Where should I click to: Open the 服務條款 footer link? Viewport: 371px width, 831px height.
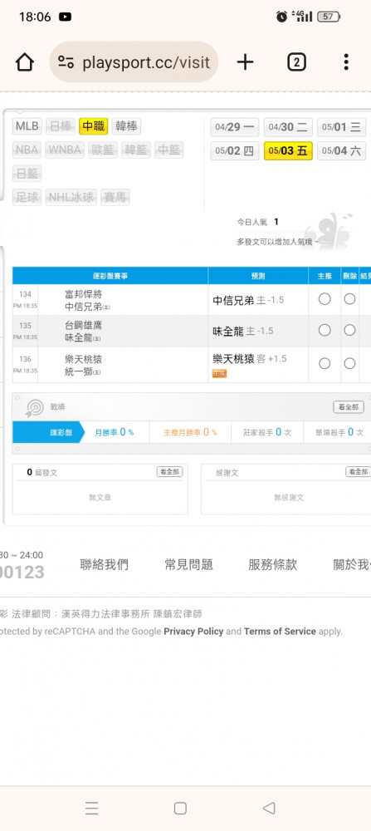[x=272, y=564]
